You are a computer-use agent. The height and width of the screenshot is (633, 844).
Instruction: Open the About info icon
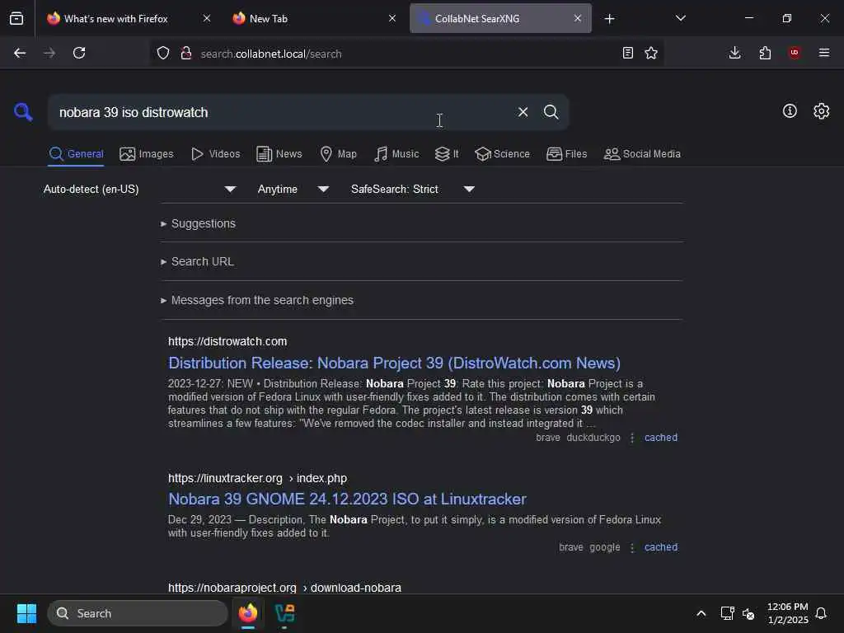pyautogui.click(x=789, y=111)
